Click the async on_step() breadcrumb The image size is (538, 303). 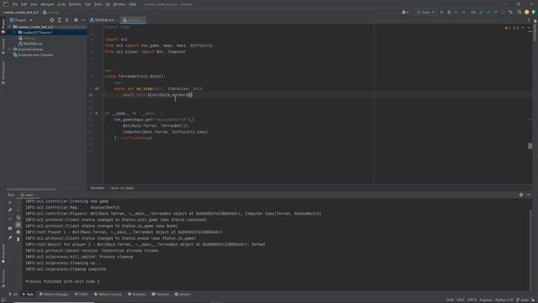coord(122,188)
